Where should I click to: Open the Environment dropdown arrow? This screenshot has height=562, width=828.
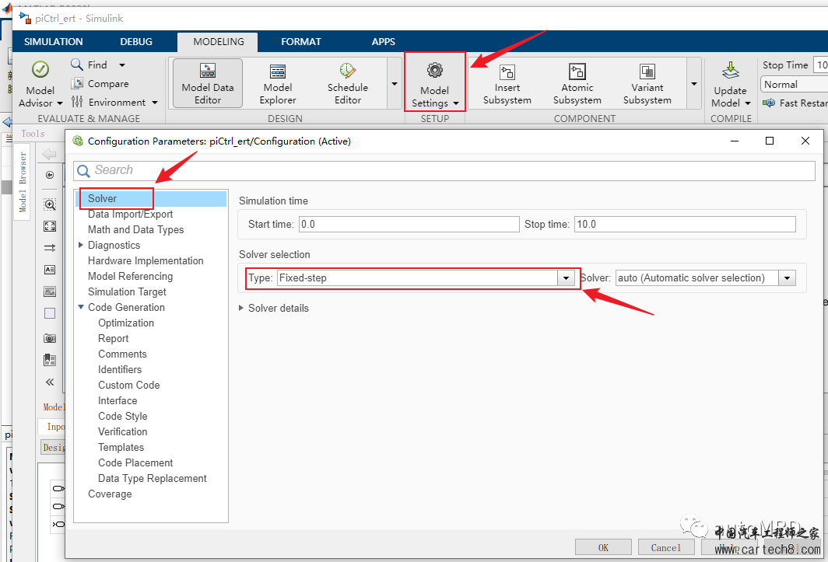click(x=155, y=103)
